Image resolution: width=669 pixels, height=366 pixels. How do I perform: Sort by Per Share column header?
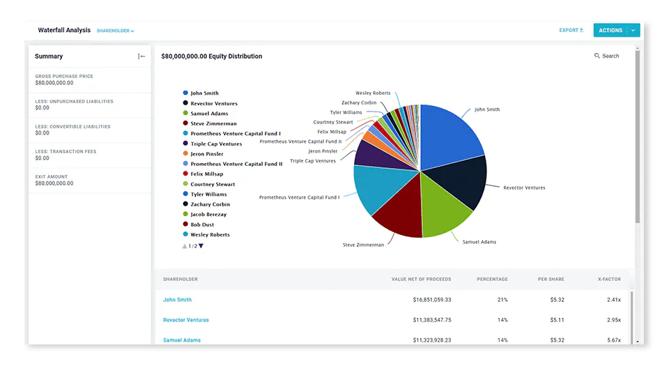(551, 279)
